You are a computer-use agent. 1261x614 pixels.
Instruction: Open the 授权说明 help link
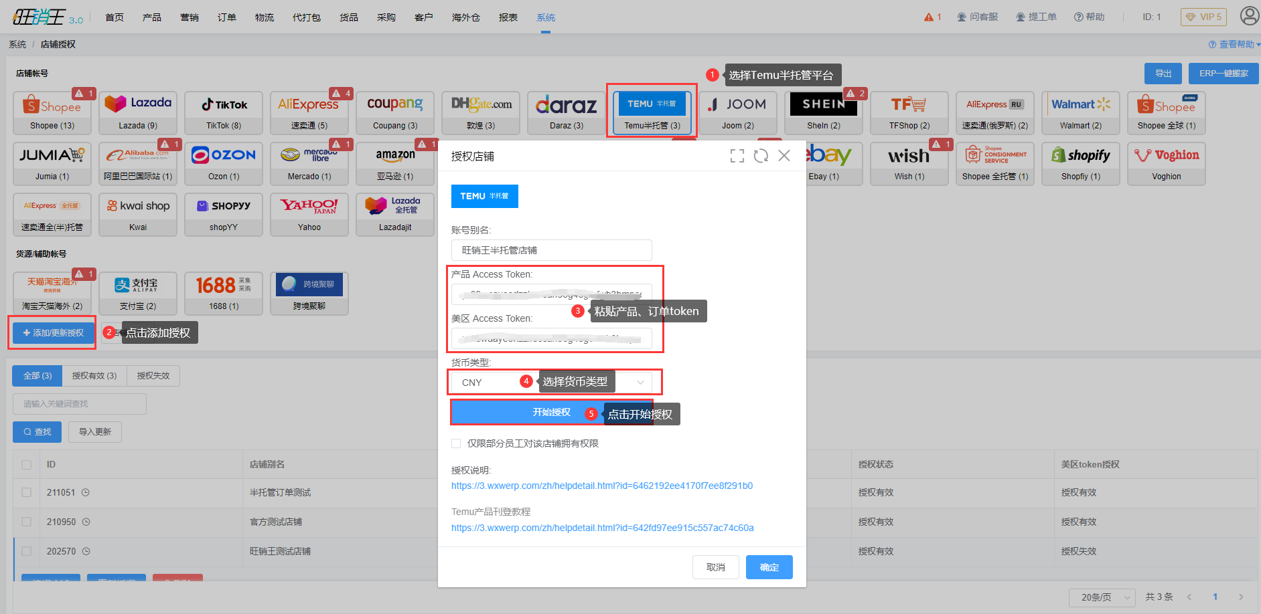[602, 486]
